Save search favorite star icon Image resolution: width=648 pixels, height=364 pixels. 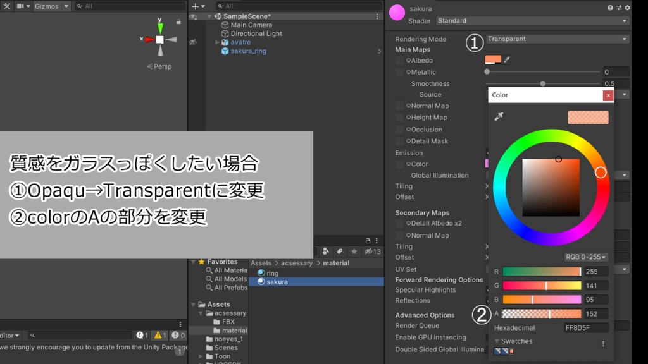coord(354,252)
